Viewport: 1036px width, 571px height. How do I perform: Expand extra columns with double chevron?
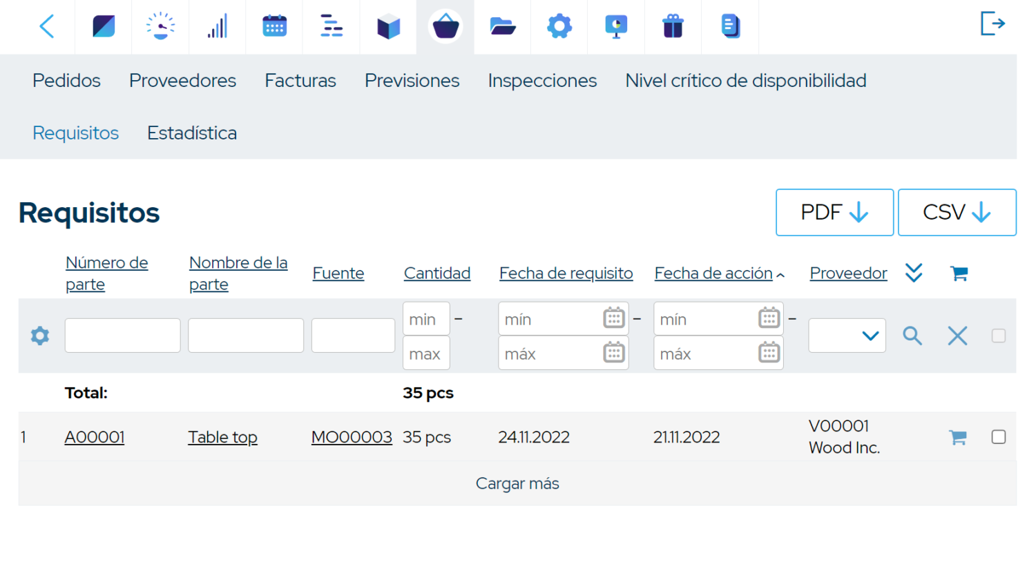(x=913, y=273)
